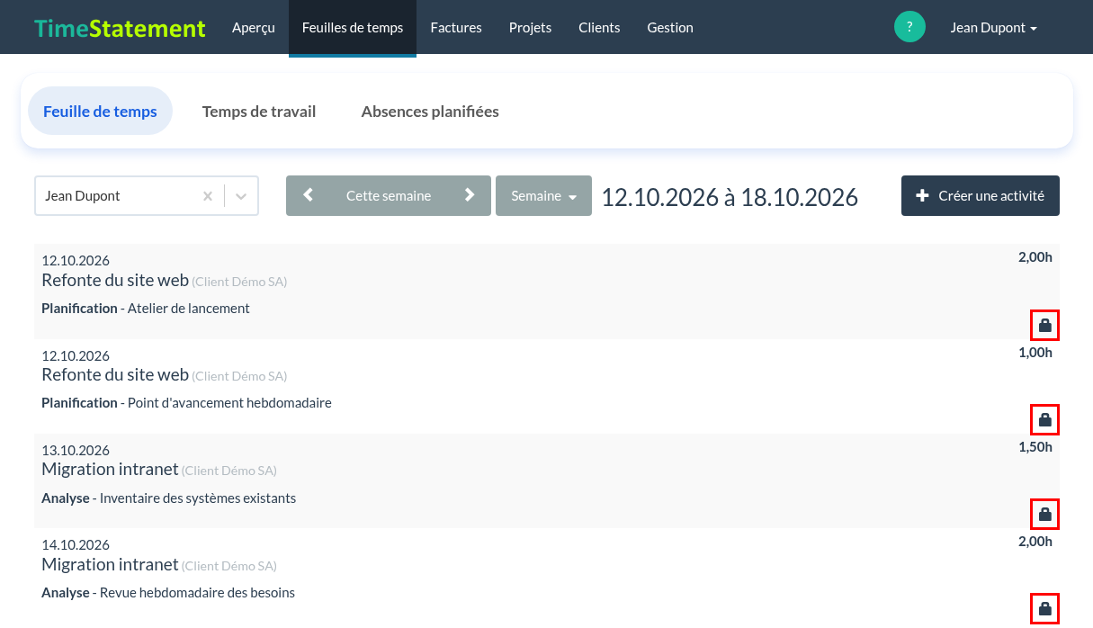Click the date range 12.10.2026 à 18.10.2026

[x=730, y=196]
